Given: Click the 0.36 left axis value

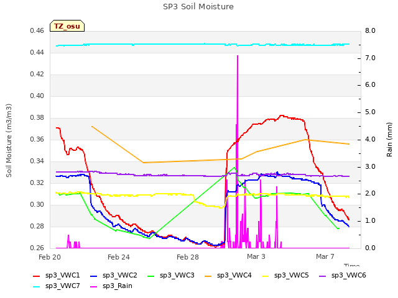Looking at the screenshot, I should 37,140.
